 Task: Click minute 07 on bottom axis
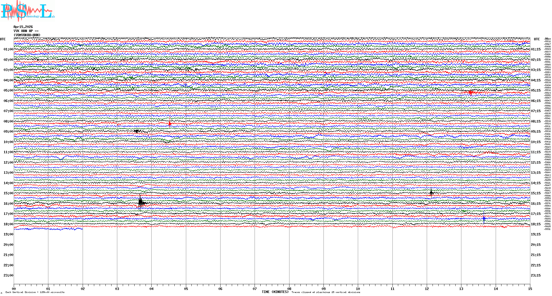click(x=255, y=289)
